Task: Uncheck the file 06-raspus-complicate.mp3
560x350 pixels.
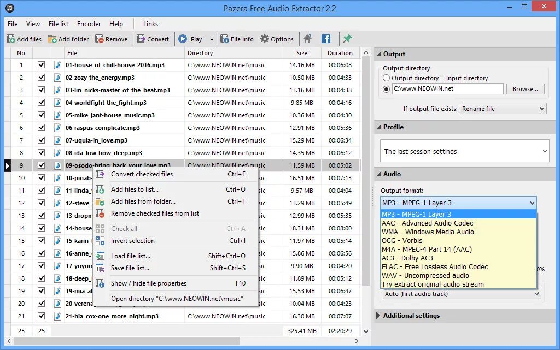Action: (42, 128)
